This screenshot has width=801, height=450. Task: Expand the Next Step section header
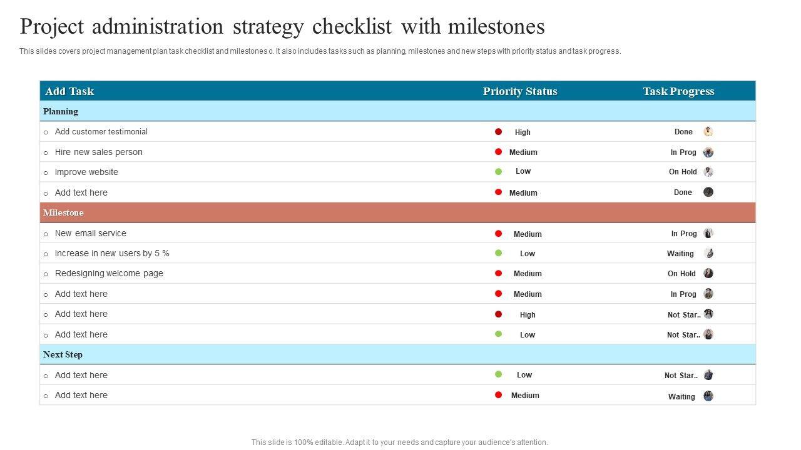(x=63, y=354)
